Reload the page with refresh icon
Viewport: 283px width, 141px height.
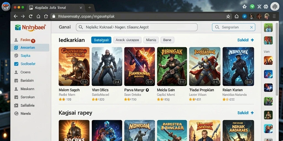(31, 17)
